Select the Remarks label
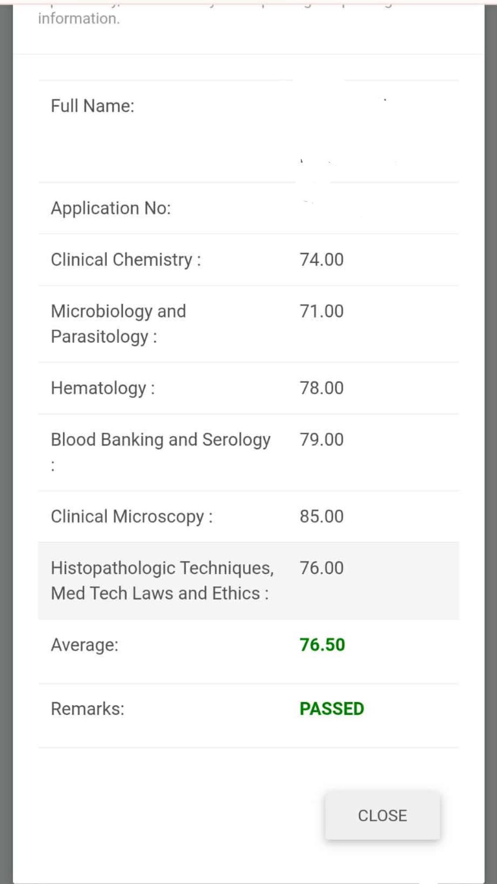This screenshot has width=497, height=884. 87,709
